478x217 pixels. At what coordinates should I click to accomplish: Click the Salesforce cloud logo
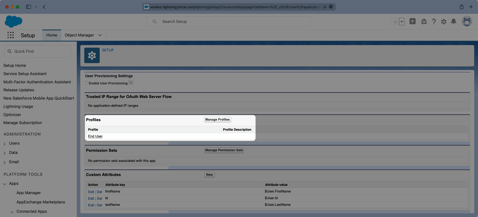(13, 21)
